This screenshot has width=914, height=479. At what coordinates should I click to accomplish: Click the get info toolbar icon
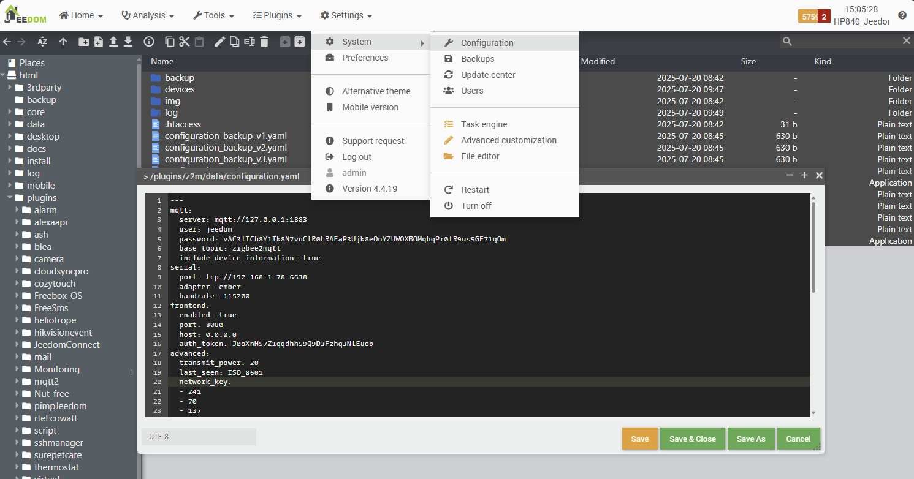[148, 42]
